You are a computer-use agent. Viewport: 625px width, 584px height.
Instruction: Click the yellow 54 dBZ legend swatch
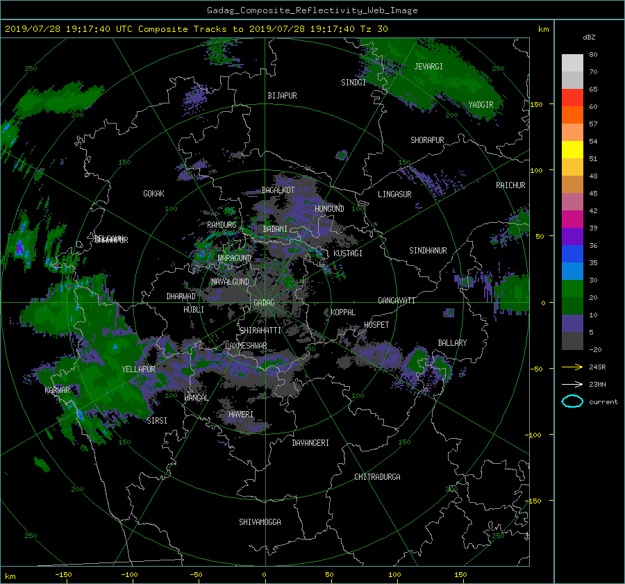pos(572,149)
